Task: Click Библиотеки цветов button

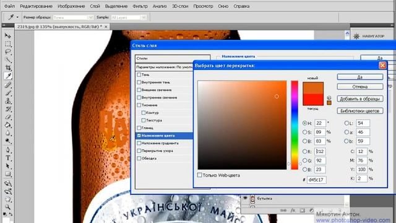Action: coord(360,111)
